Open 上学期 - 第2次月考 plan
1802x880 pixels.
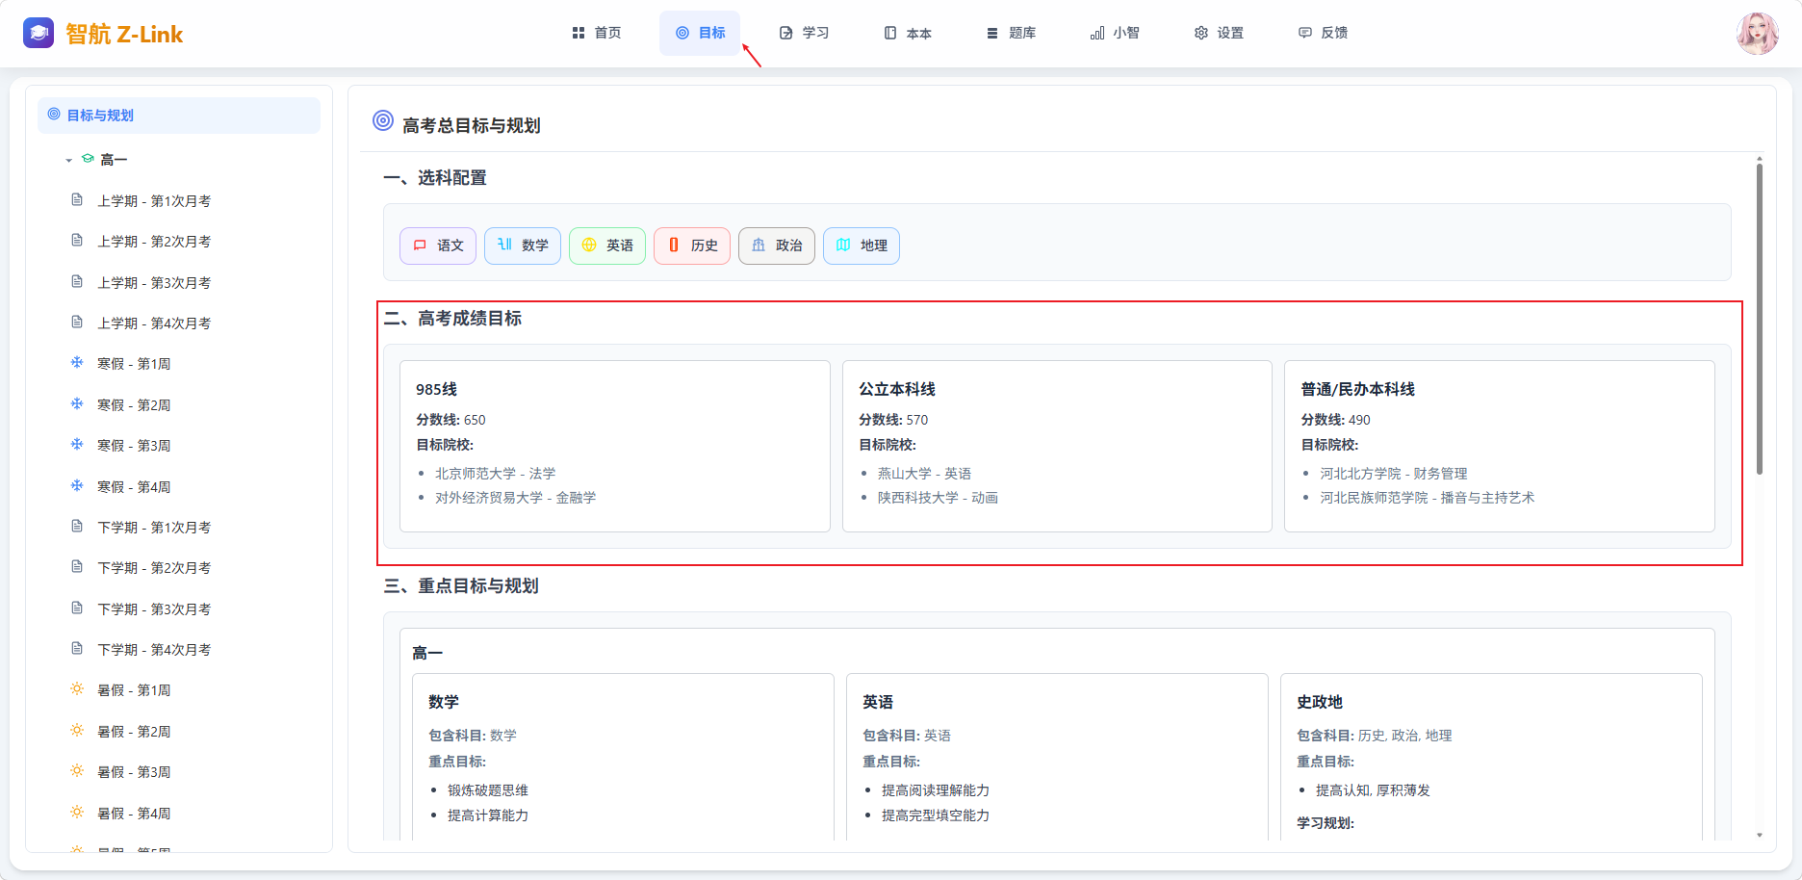[x=154, y=242]
